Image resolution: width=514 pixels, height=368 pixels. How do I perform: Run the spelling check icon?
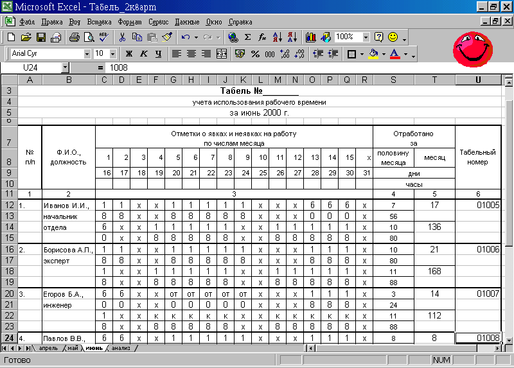tap(104, 37)
